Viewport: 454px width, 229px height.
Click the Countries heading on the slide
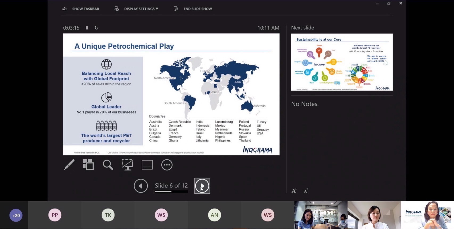(x=157, y=116)
